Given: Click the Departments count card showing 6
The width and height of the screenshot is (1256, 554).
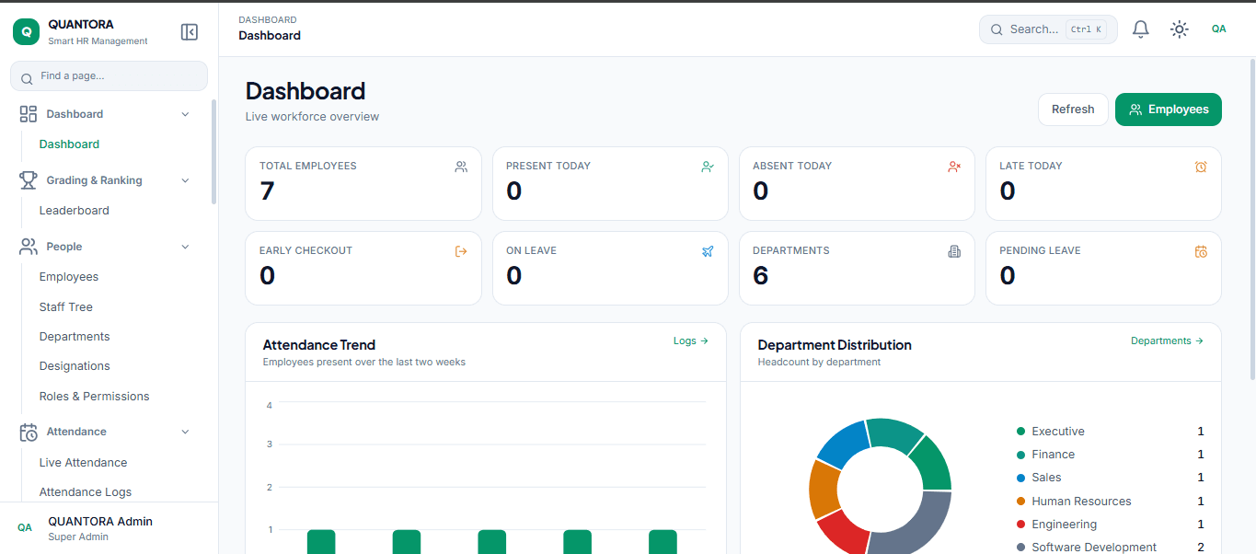Looking at the screenshot, I should (857, 269).
